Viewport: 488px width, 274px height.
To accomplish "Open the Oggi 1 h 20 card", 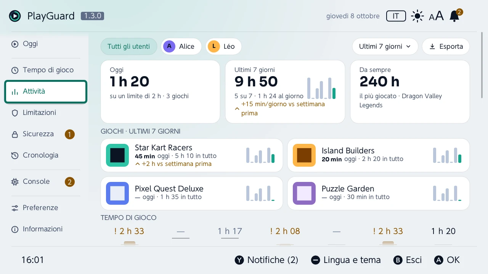I will point(161,92).
